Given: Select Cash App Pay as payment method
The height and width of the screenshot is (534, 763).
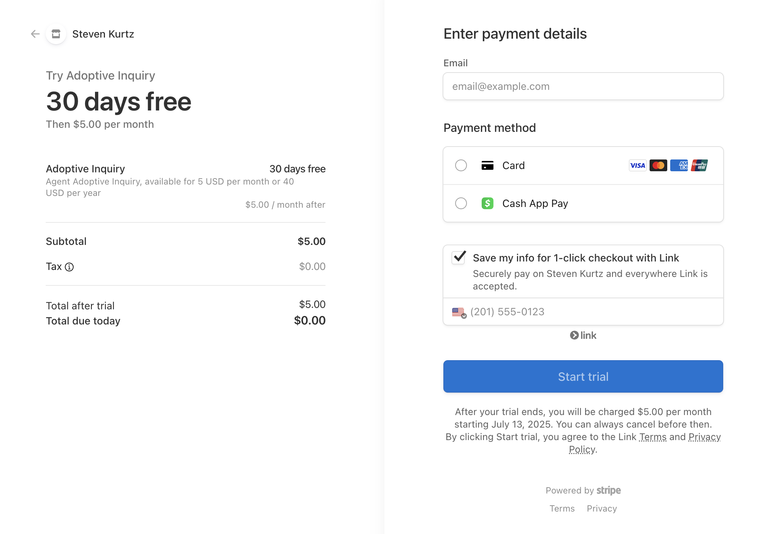Looking at the screenshot, I should (x=461, y=203).
